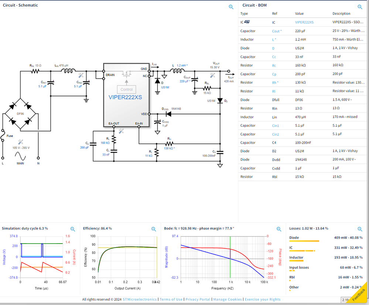Click the Description column header
The width and height of the screenshot is (369, 305).
(x=341, y=13)
